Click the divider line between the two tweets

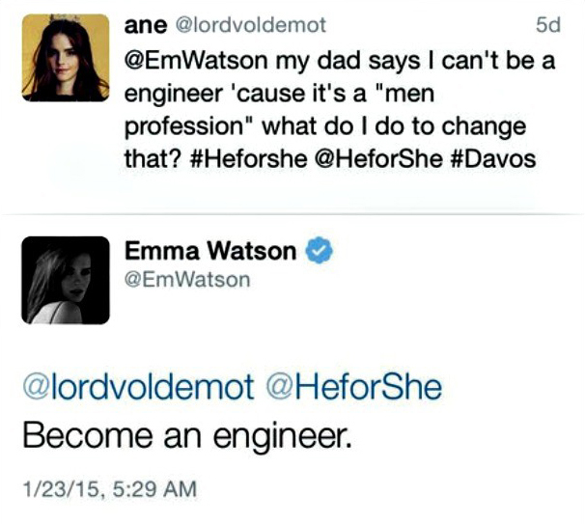292,214
